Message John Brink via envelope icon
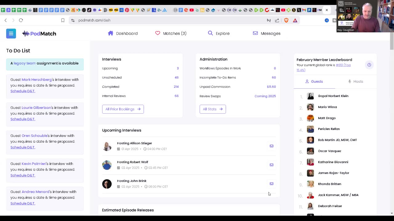This screenshot has width=394, height=221. click(271, 184)
